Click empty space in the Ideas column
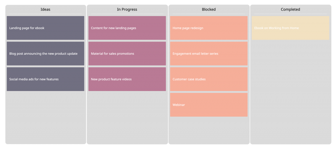The height and width of the screenshot is (149, 336). (x=45, y=118)
